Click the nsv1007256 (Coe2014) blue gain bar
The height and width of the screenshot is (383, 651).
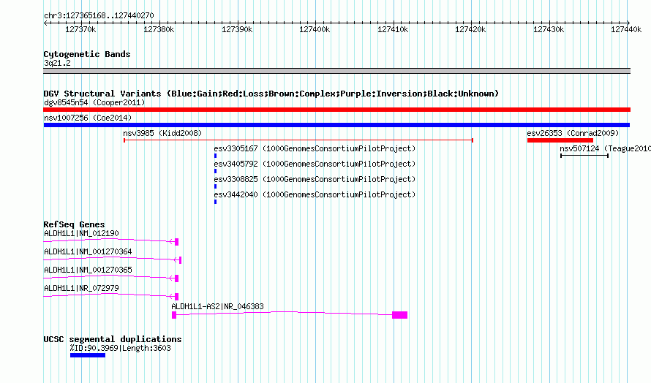click(x=336, y=125)
